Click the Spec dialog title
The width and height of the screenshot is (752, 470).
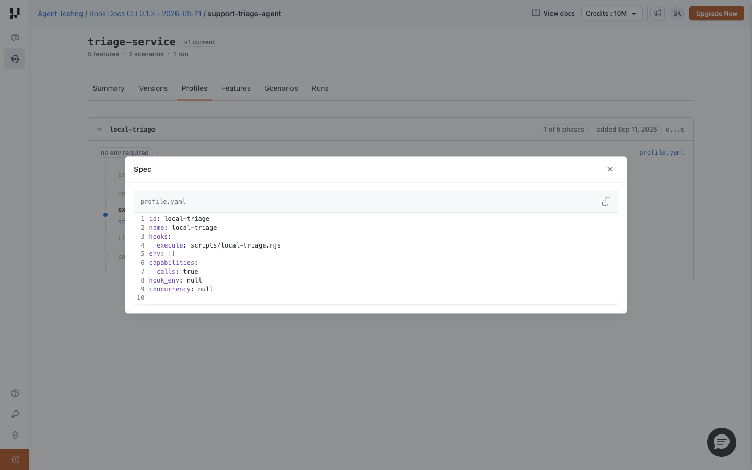pyautogui.click(x=143, y=169)
